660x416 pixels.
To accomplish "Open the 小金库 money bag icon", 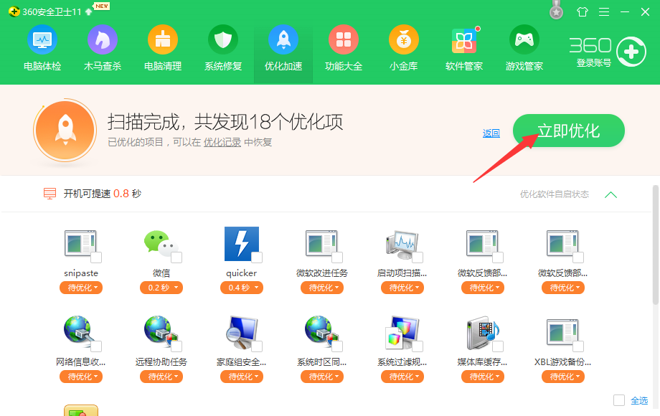I will [x=404, y=40].
